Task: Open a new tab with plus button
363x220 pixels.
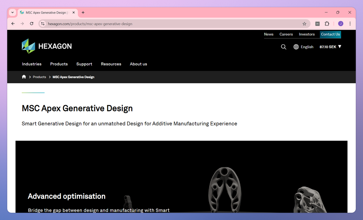Action: [83, 12]
